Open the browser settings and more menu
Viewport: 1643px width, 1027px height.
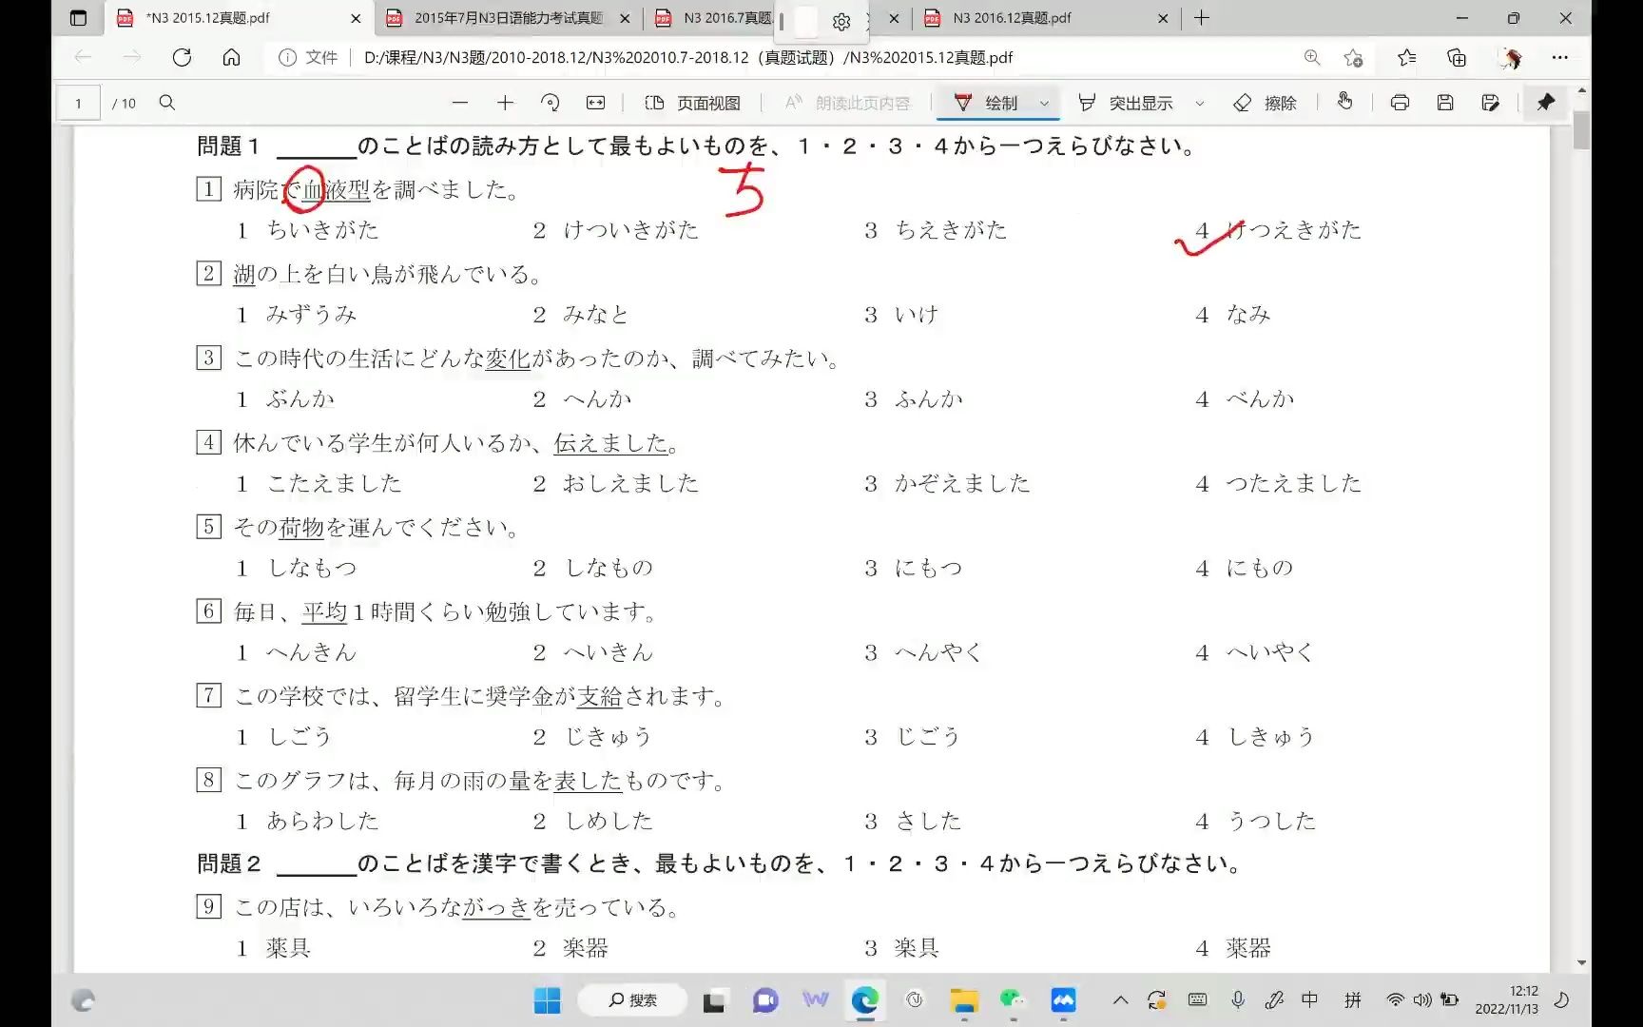coord(1560,58)
